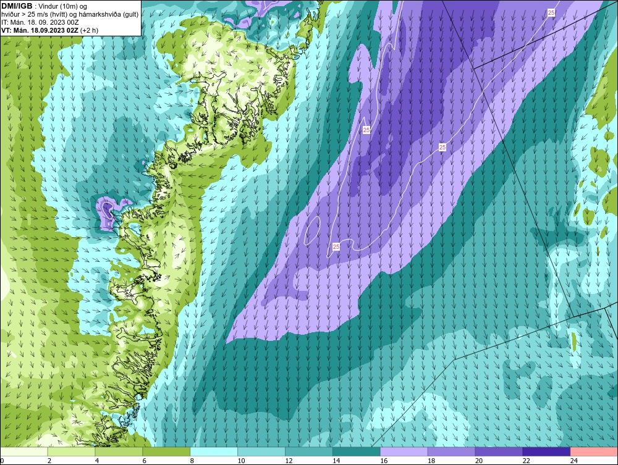Click the 'IT: Mán. 18. 09. 2023 00Z' line
Screen dimensions: 618x465
point(40,22)
